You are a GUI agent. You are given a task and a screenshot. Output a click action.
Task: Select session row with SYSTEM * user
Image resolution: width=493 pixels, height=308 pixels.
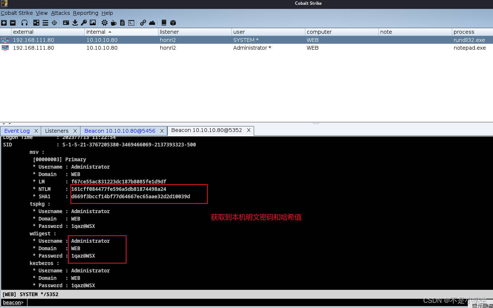246,40
